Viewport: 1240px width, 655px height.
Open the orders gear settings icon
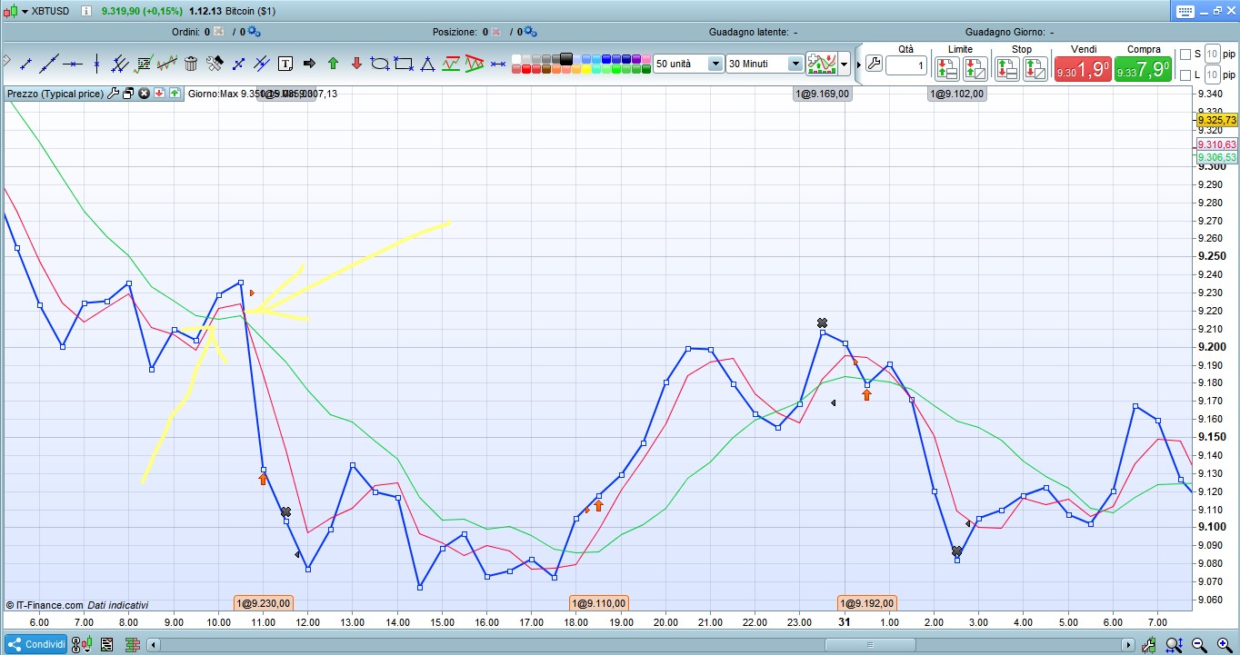click(254, 32)
